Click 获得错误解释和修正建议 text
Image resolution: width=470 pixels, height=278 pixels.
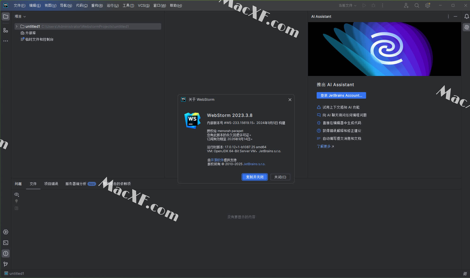pos(342,131)
